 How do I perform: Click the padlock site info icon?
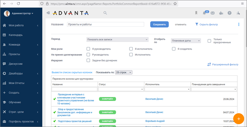(47, 4)
